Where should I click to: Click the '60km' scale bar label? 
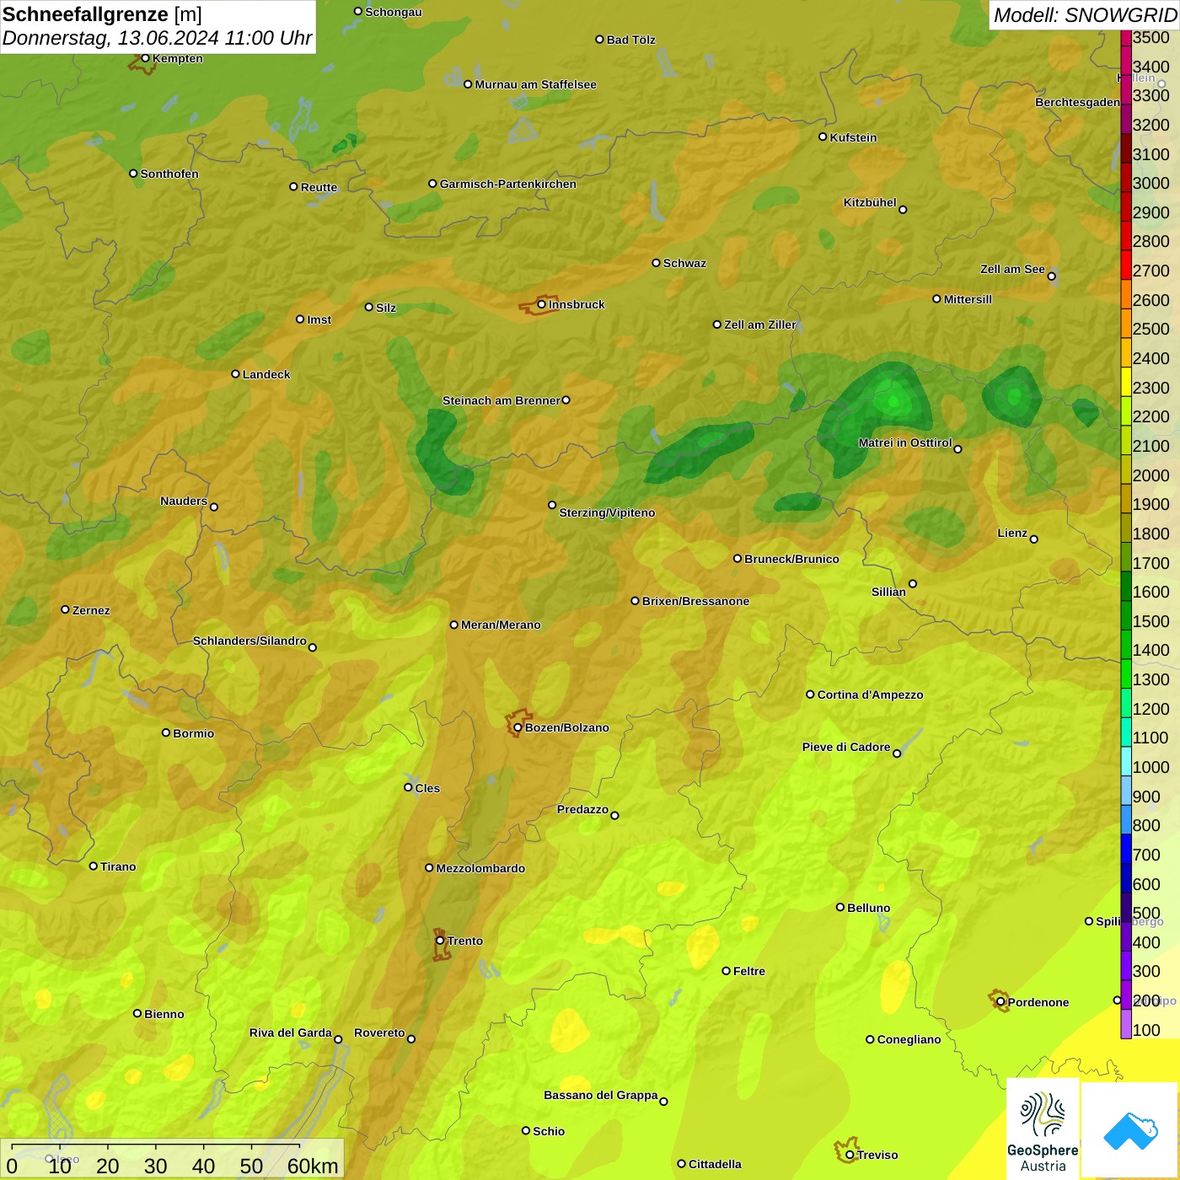point(313,1166)
